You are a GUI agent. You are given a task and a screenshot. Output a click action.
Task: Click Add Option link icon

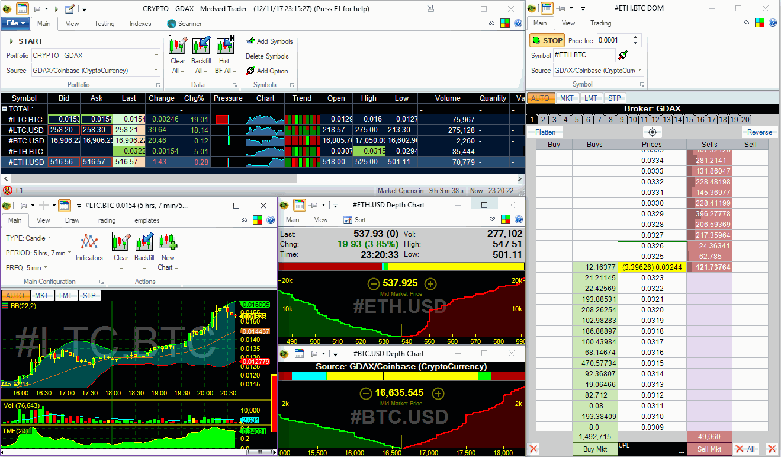coord(250,71)
